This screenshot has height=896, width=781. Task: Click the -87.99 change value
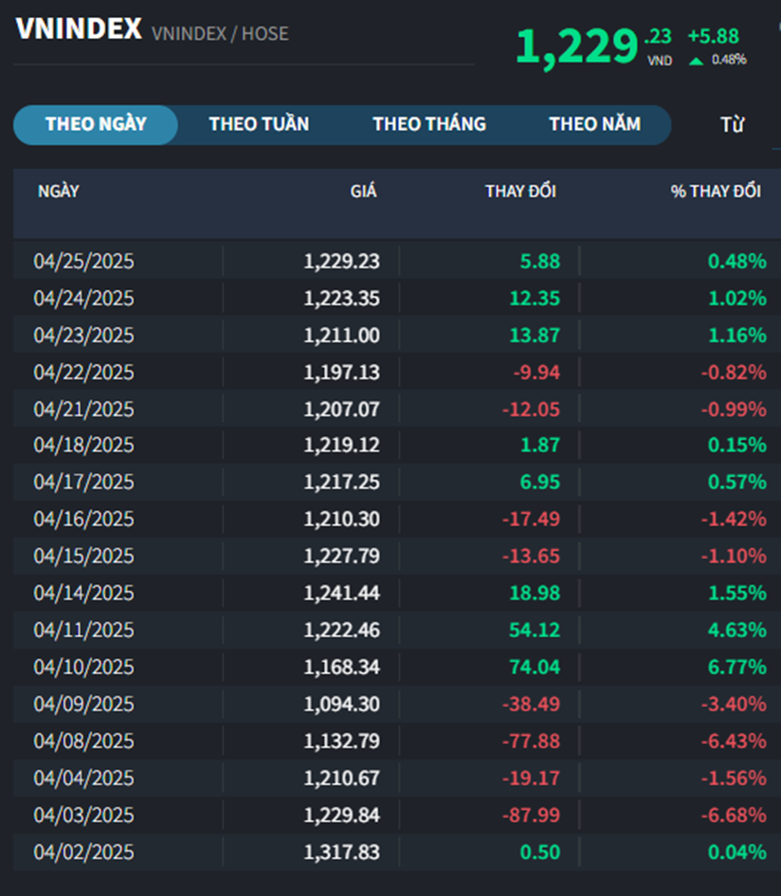click(x=536, y=815)
